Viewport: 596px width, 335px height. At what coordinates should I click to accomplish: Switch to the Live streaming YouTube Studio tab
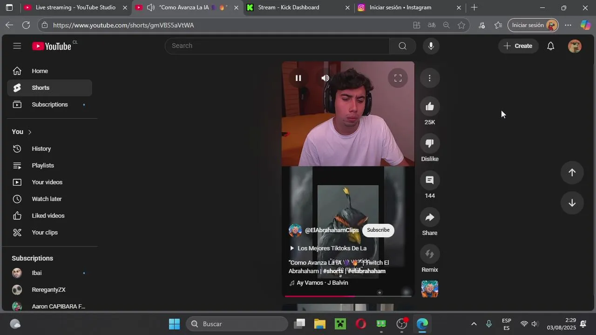tap(75, 7)
